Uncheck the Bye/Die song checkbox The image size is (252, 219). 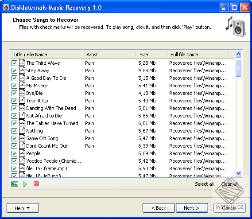[x=14, y=94]
